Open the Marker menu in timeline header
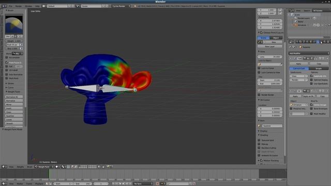 click(x=20, y=184)
